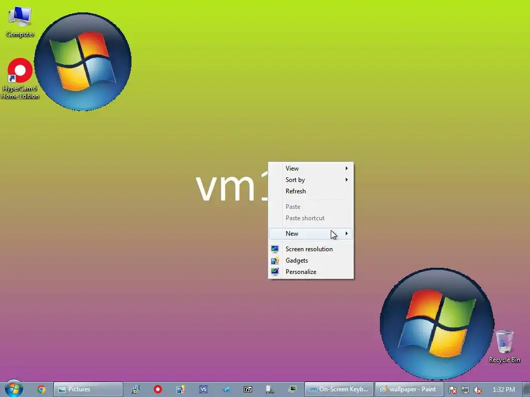This screenshot has width=530, height=397.
Task: Open the 7z taskbar icon
Action: click(x=248, y=389)
